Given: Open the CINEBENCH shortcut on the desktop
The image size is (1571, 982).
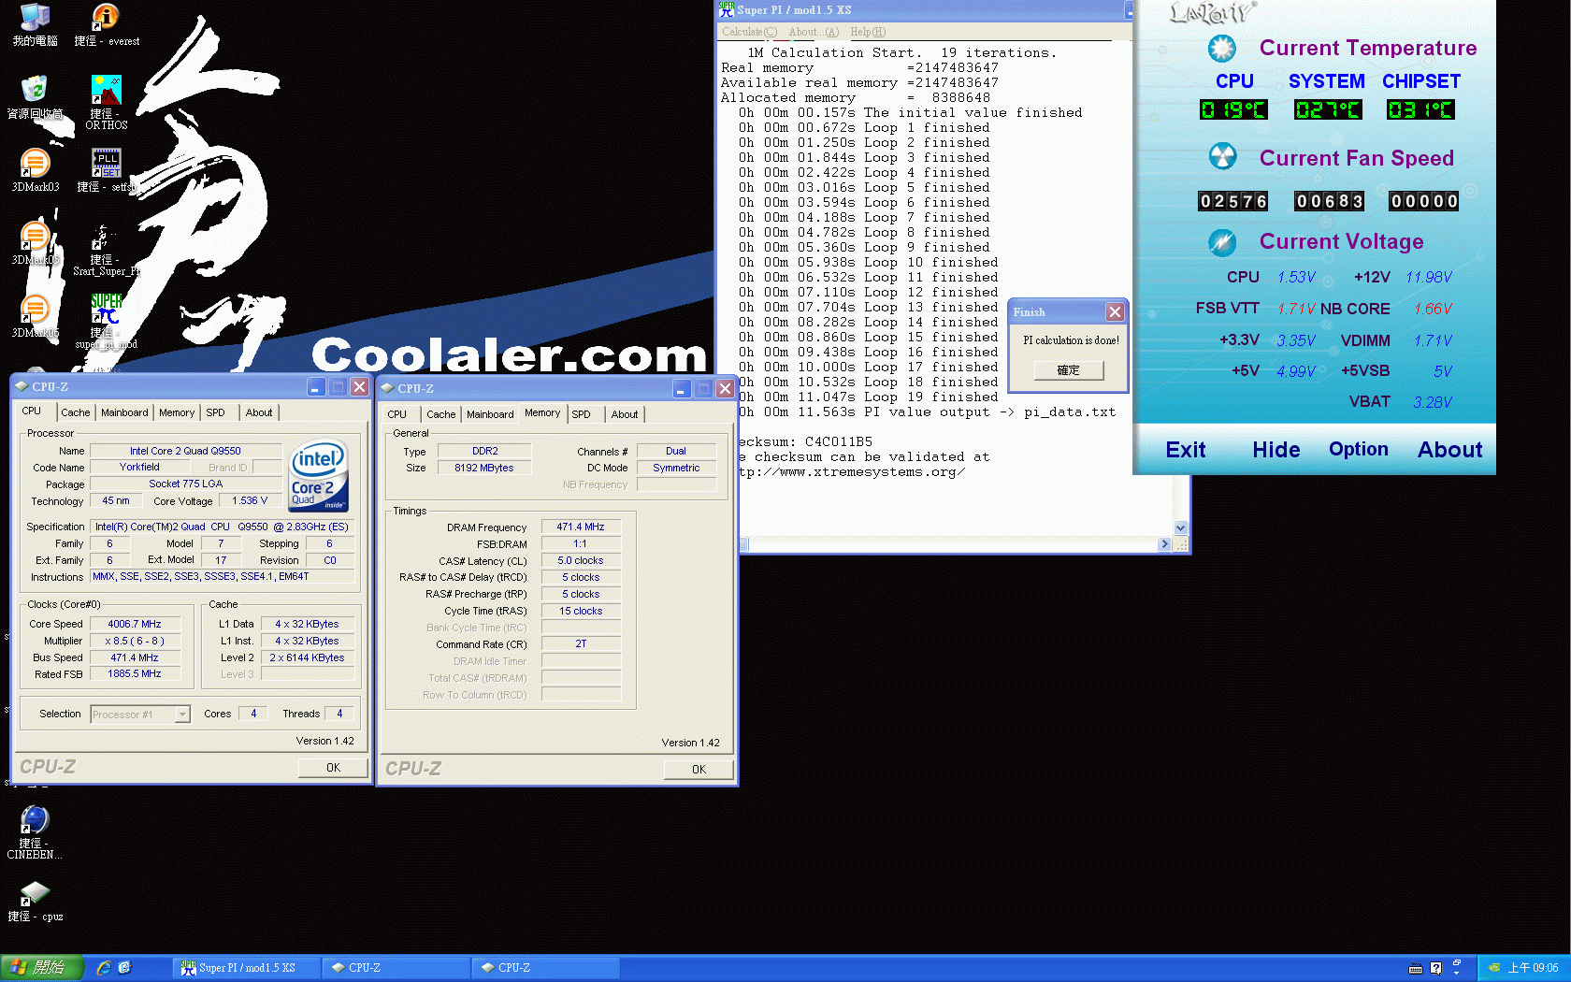Looking at the screenshot, I should point(35,820).
